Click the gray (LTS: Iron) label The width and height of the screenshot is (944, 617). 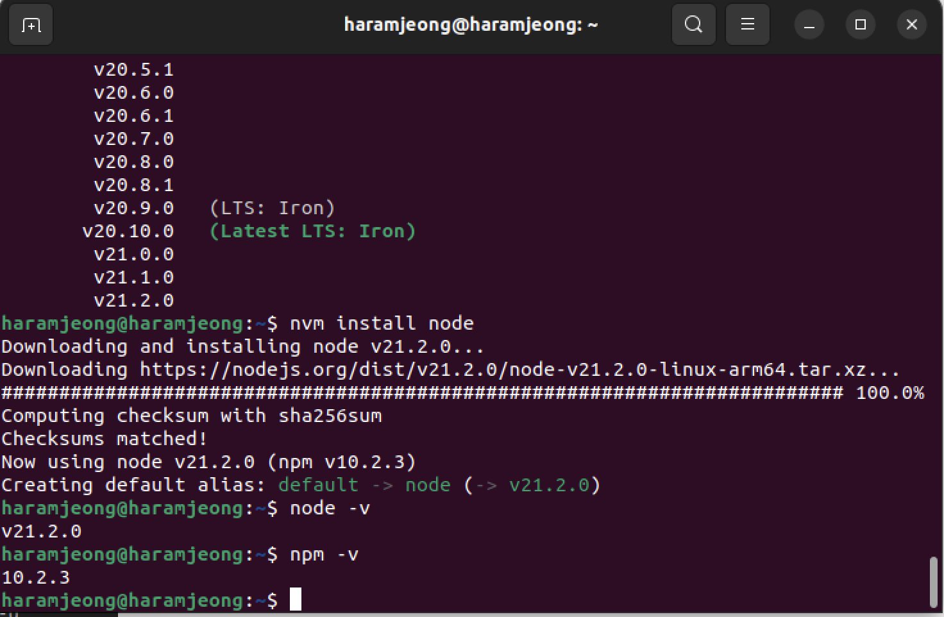(x=273, y=208)
